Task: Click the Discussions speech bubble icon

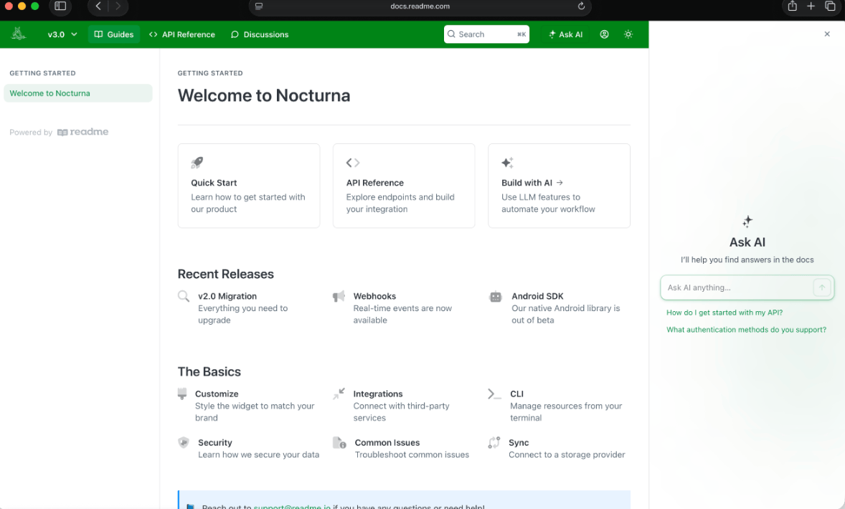Action: 235,34
